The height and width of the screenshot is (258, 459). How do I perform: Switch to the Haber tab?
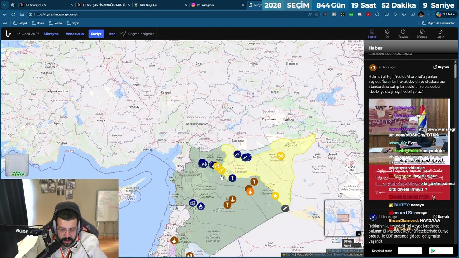[x=372, y=34]
